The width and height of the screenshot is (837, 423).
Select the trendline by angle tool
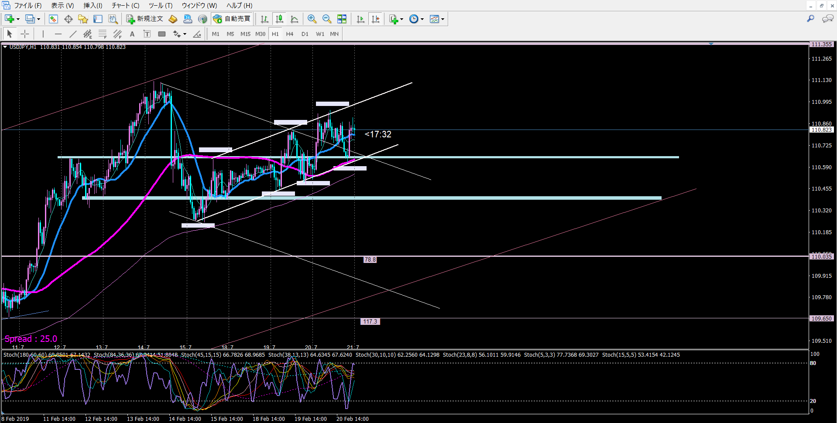[197, 34]
